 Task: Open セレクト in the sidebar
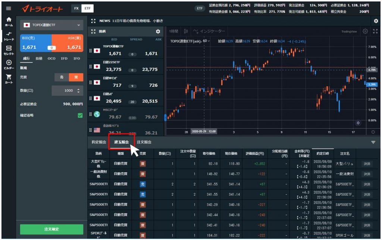click(9, 50)
